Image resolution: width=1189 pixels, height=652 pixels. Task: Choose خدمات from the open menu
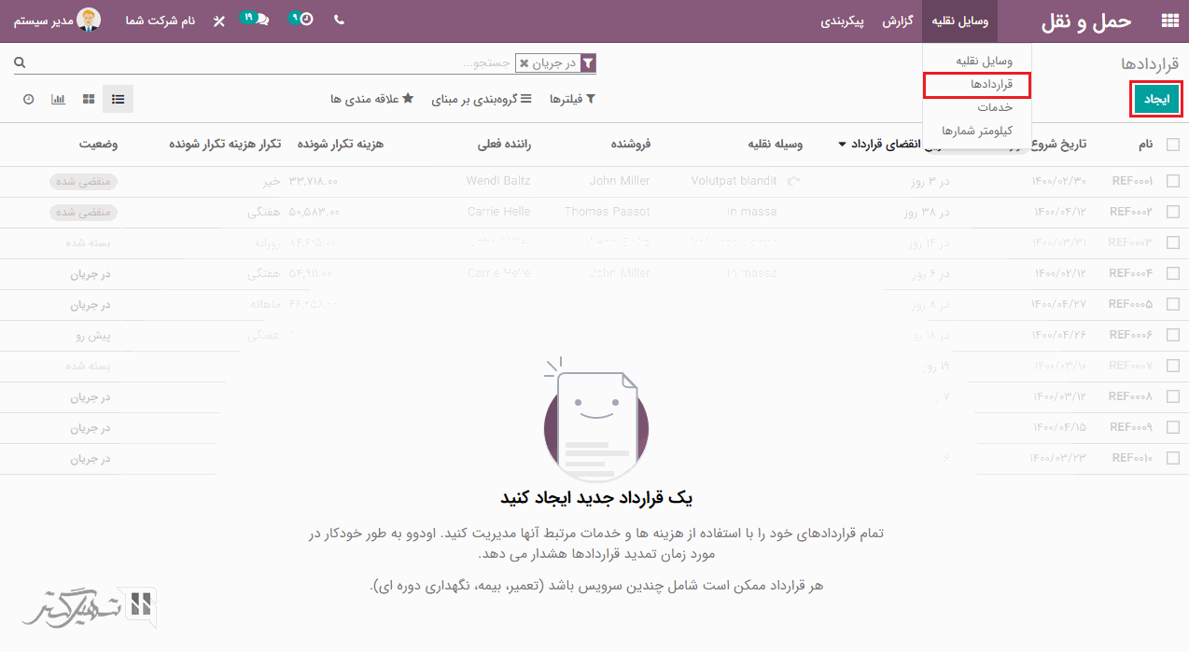pos(995,108)
